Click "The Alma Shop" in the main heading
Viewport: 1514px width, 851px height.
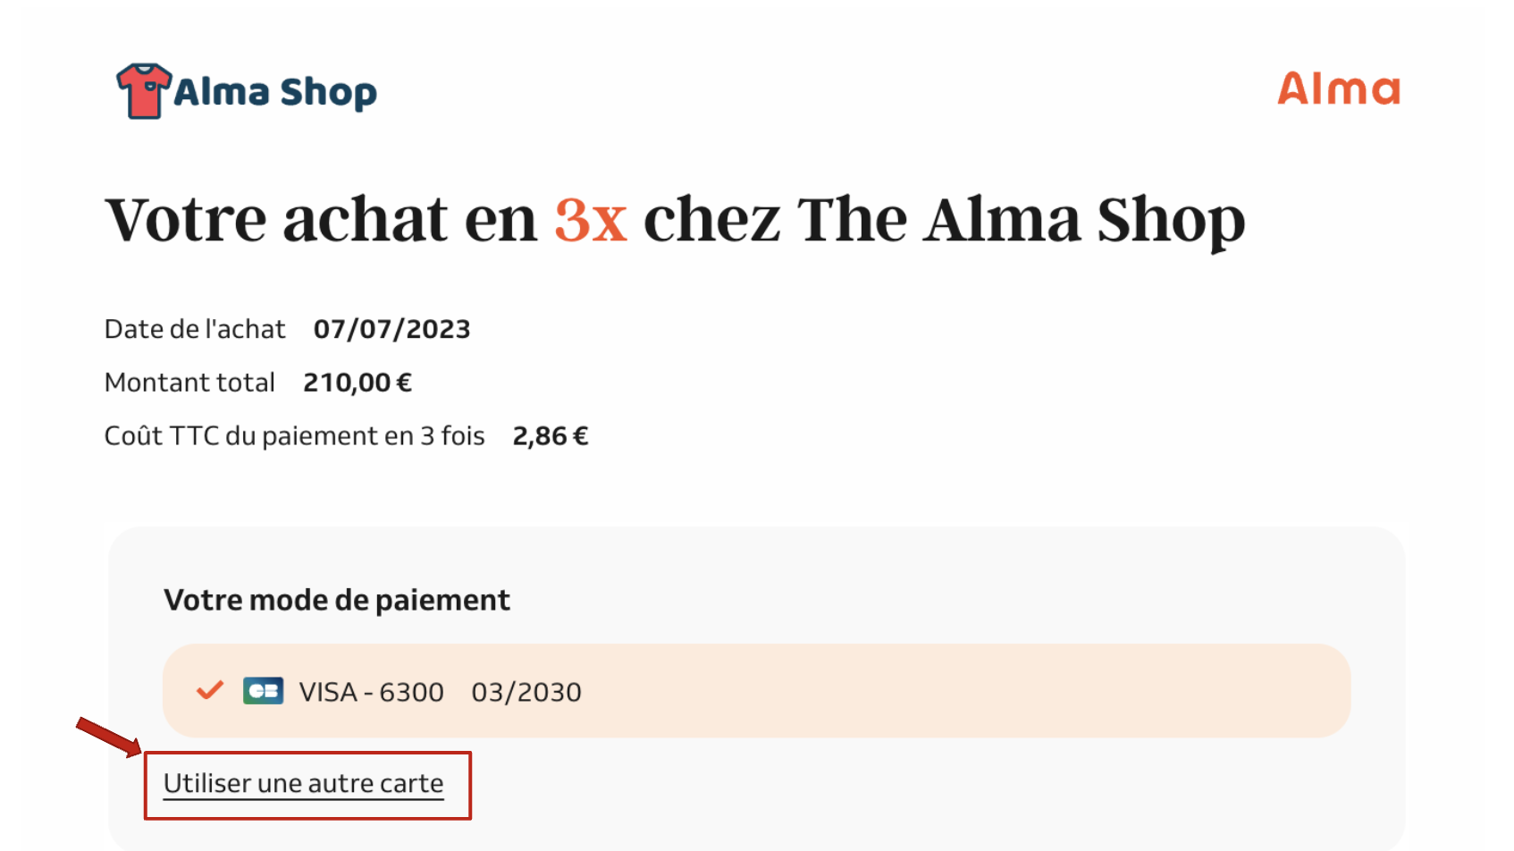1021,220
